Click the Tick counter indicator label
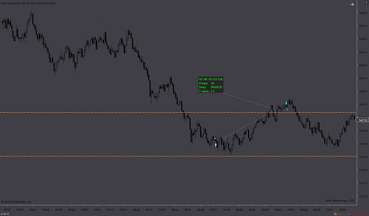The image size is (369, 216). click(x=28, y=4)
